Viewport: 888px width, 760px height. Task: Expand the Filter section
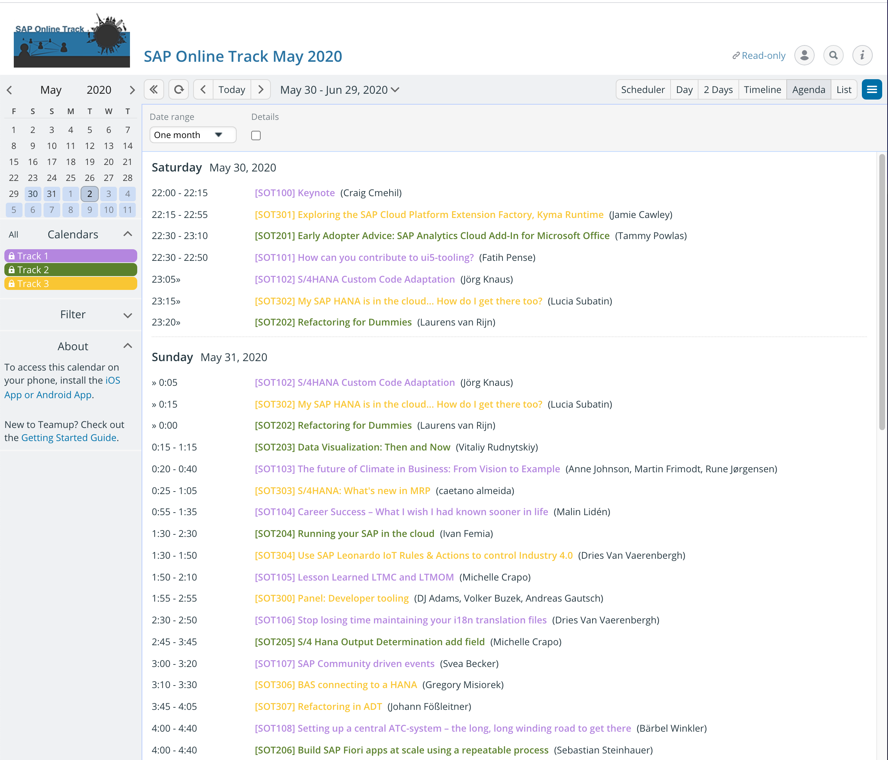click(x=128, y=315)
